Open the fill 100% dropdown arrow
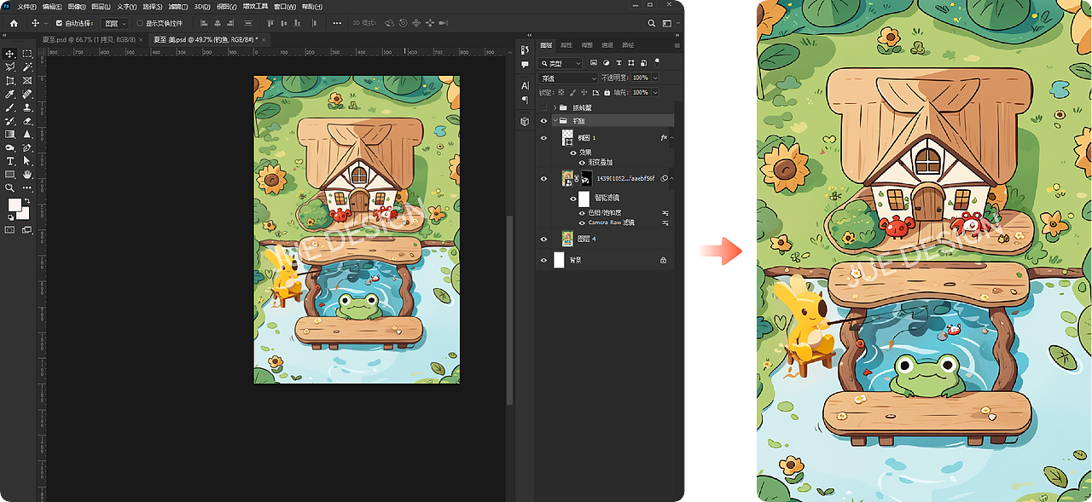Image resolution: width=1092 pixels, height=502 pixels. pyautogui.click(x=654, y=92)
